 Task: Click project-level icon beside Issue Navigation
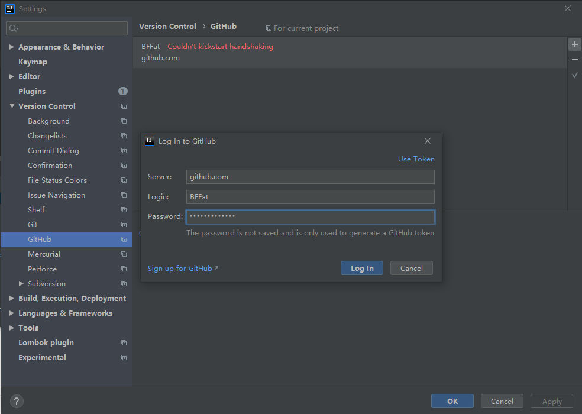(x=124, y=195)
